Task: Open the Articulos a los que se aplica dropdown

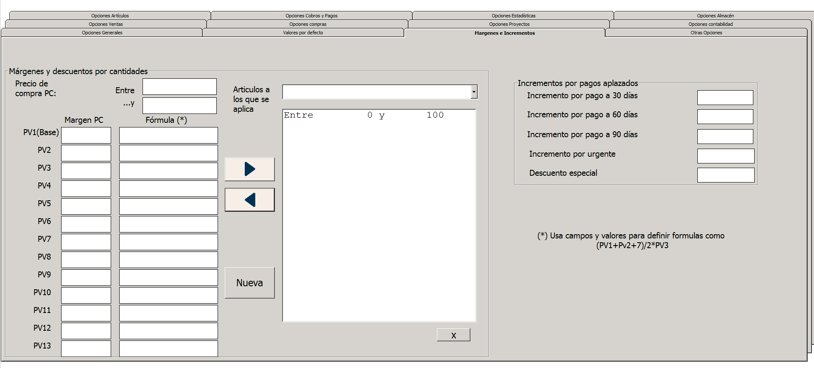Action: click(474, 92)
